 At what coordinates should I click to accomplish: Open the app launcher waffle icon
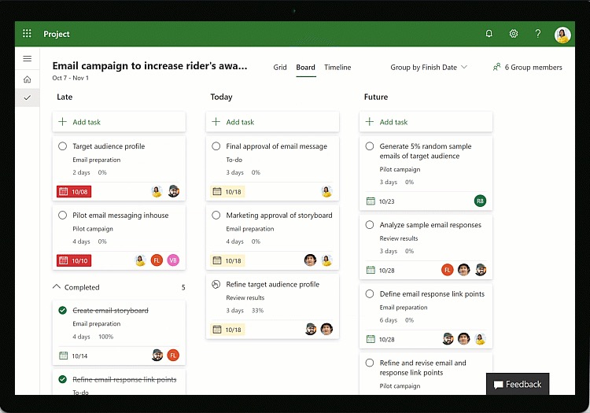[x=27, y=34]
